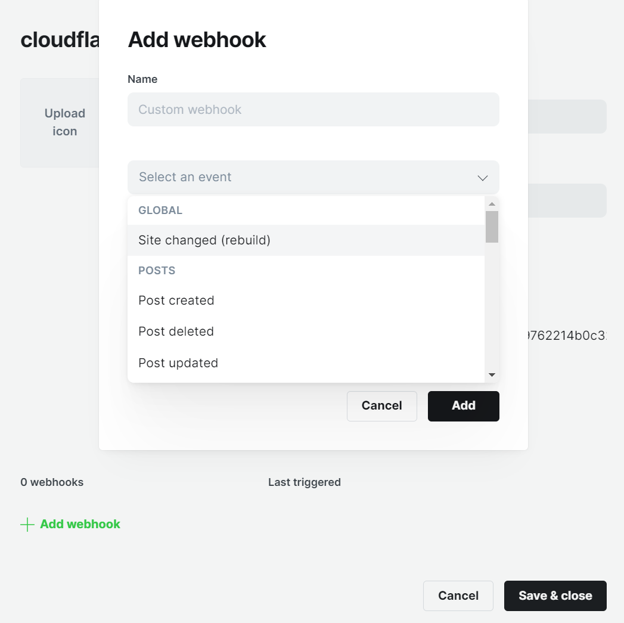This screenshot has width=624, height=623.
Task: Click the GLOBAL group header in the event list
Action: [160, 210]
